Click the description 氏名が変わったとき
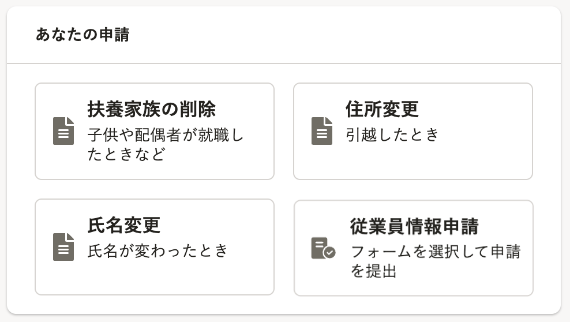This screenshot has width=570, height=322. tap(157, 251)
